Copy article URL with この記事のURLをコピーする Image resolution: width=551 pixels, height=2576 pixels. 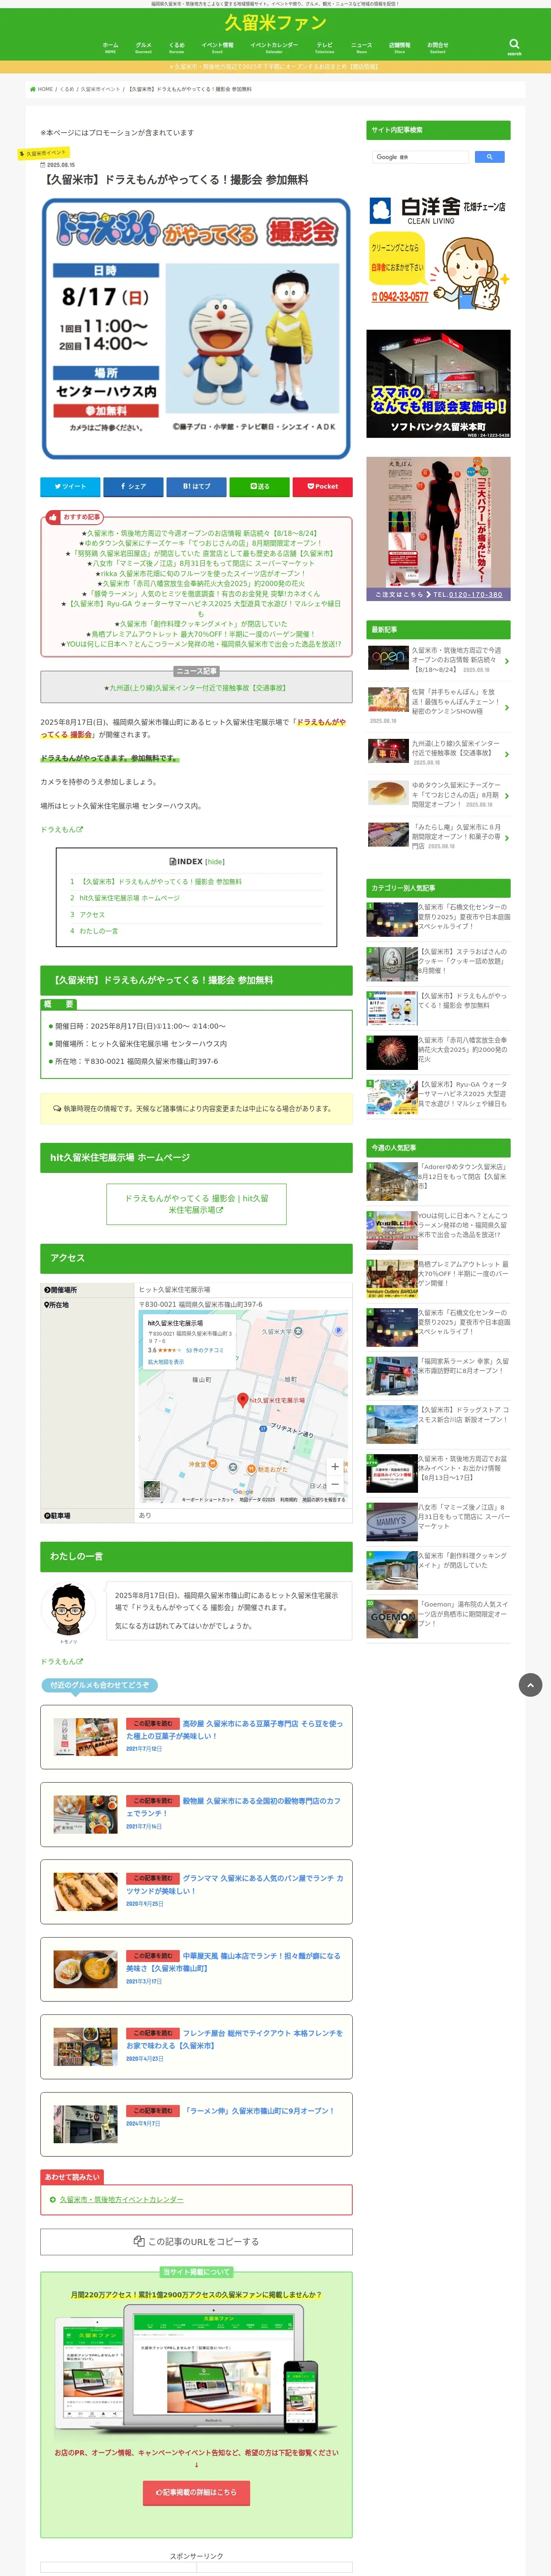pos(196,2241)
